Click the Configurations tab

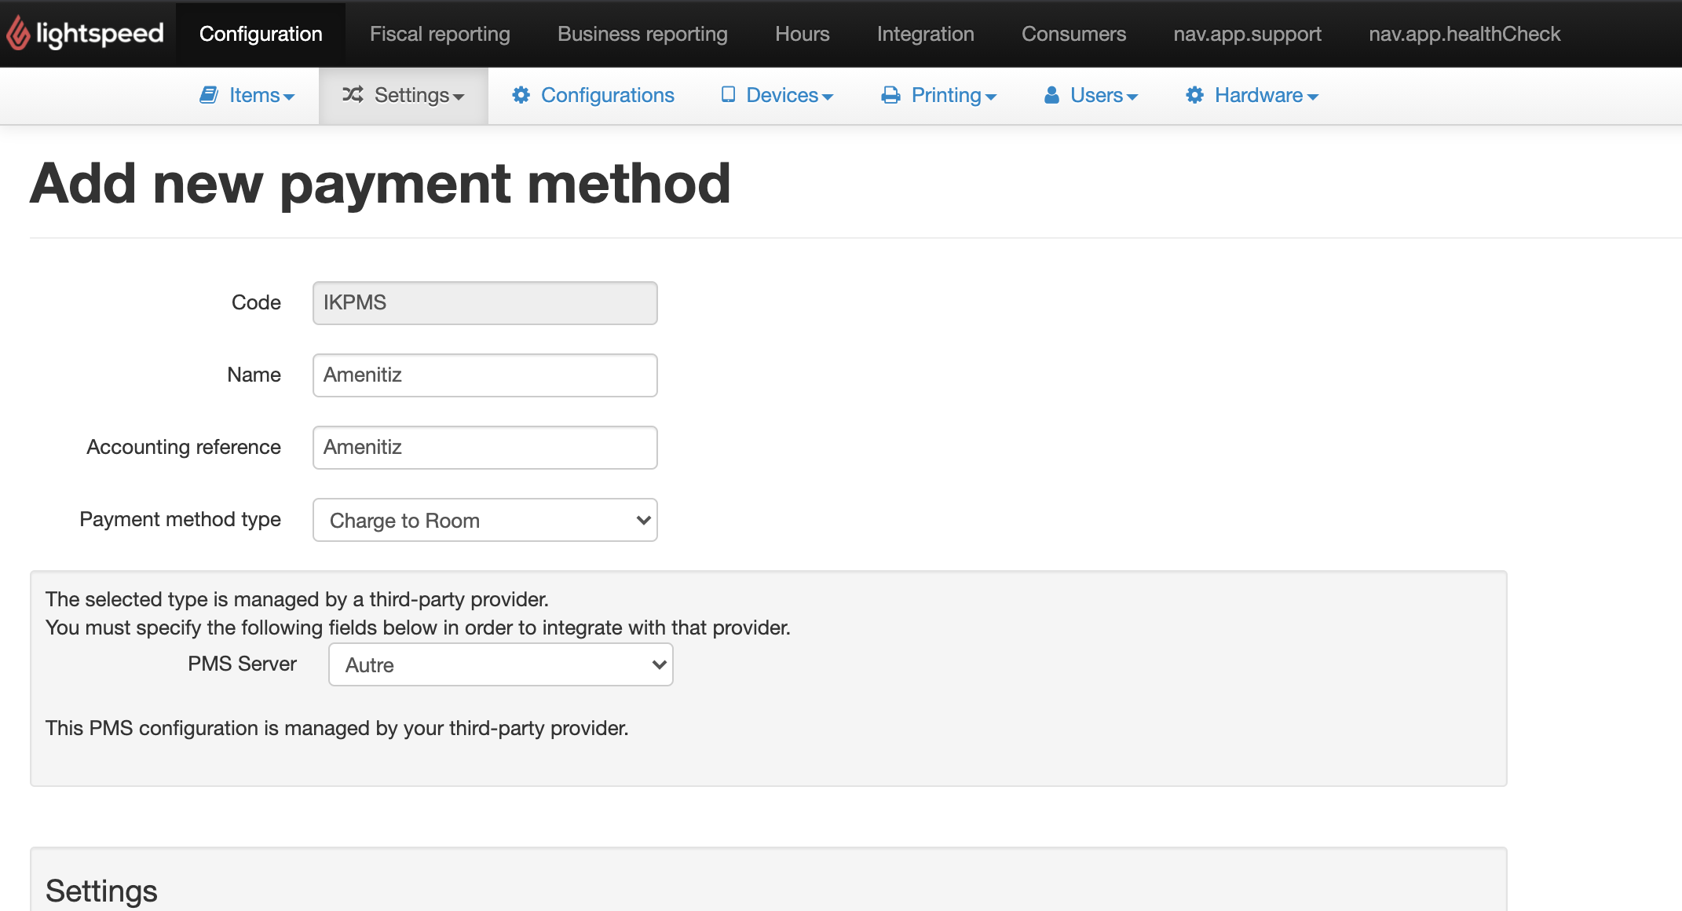(607, 95)
